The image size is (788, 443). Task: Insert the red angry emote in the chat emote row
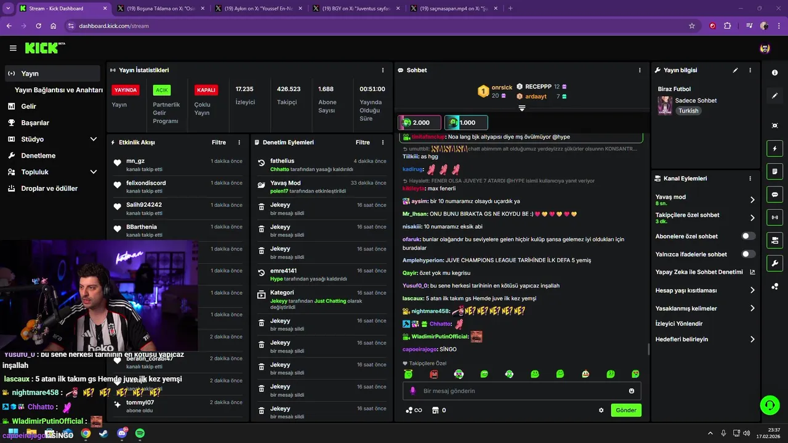pos(433,374)
